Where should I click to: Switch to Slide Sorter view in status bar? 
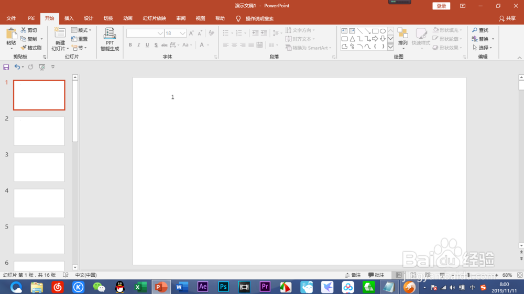[x=413, y=275]
